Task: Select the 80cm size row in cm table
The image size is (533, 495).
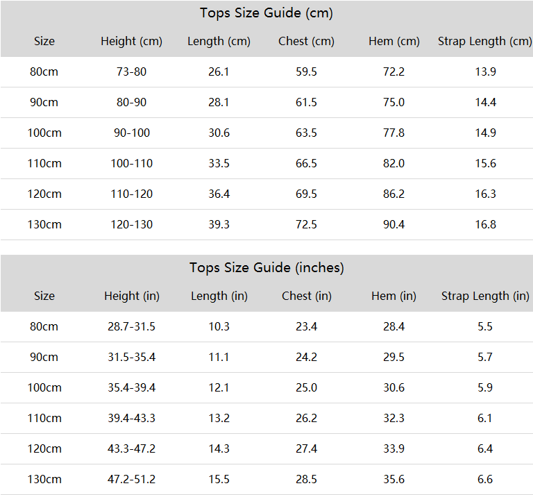Action: [266, 72]
